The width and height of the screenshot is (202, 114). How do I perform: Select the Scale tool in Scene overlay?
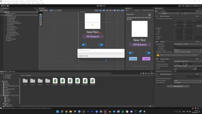tap(41, 21)
